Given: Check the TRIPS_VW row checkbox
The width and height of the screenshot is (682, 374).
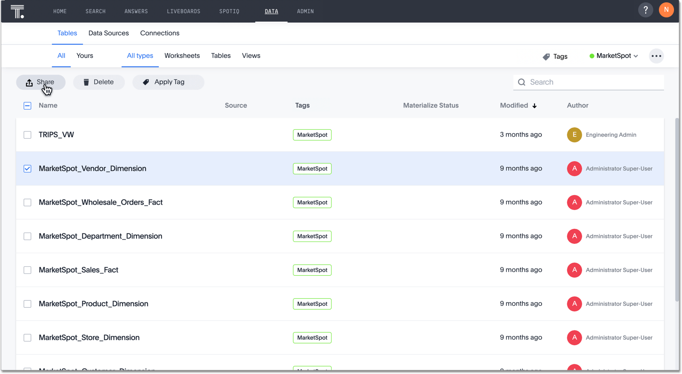Looking at the screenshot, I should (x=27, y=135).
